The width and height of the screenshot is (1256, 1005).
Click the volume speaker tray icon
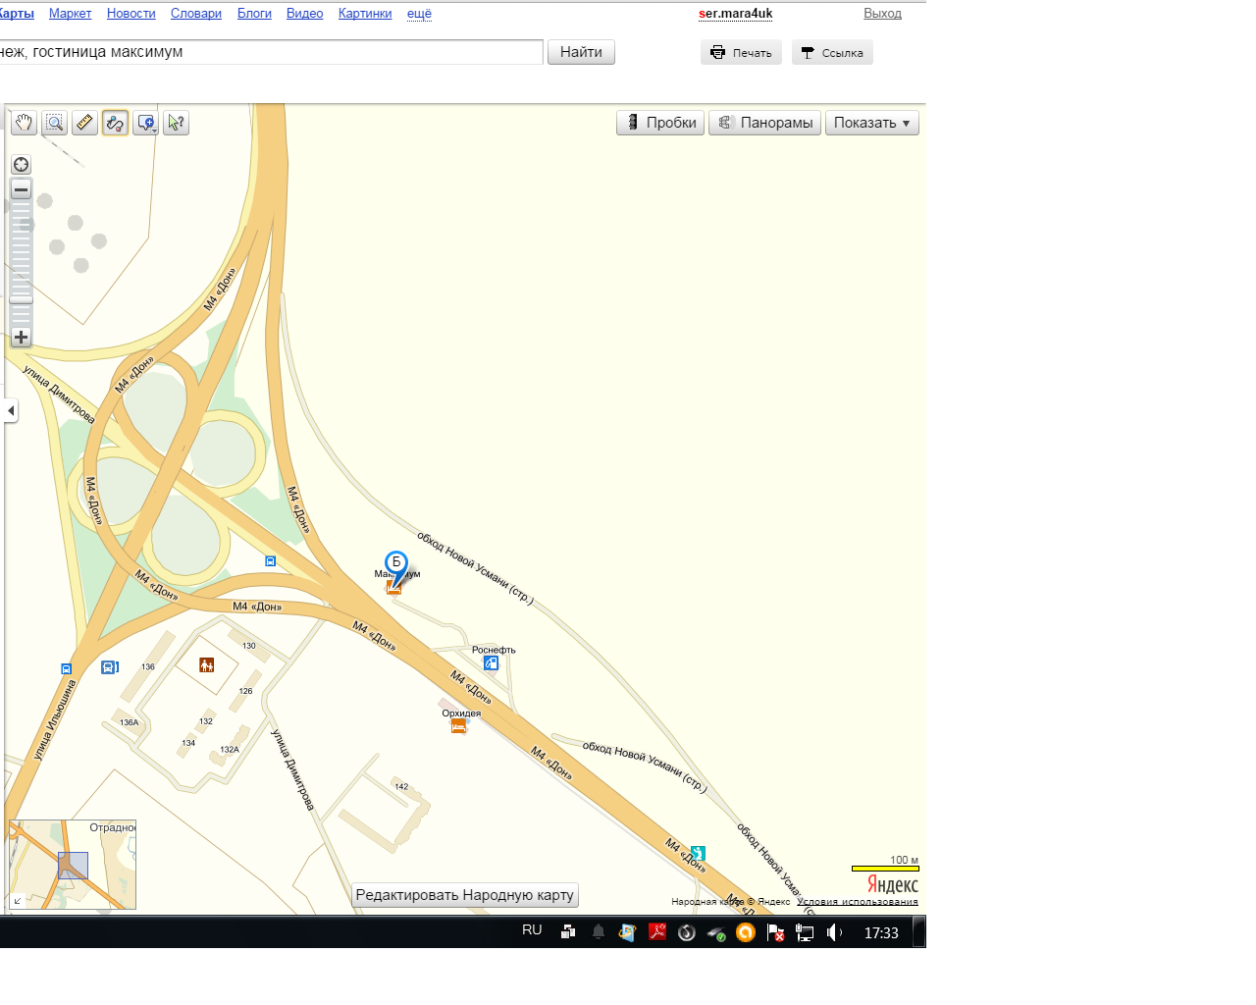click(x=834, y=932)
